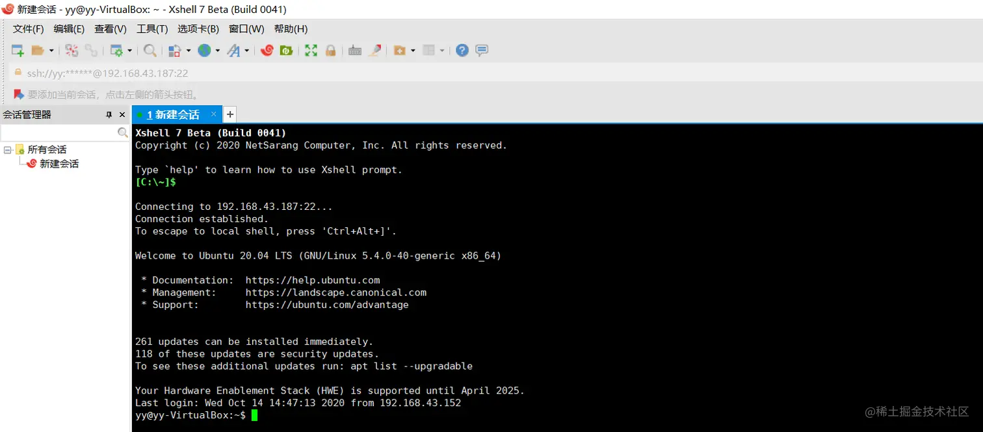Click the terminal cursor at prompt

click(254, 415)
